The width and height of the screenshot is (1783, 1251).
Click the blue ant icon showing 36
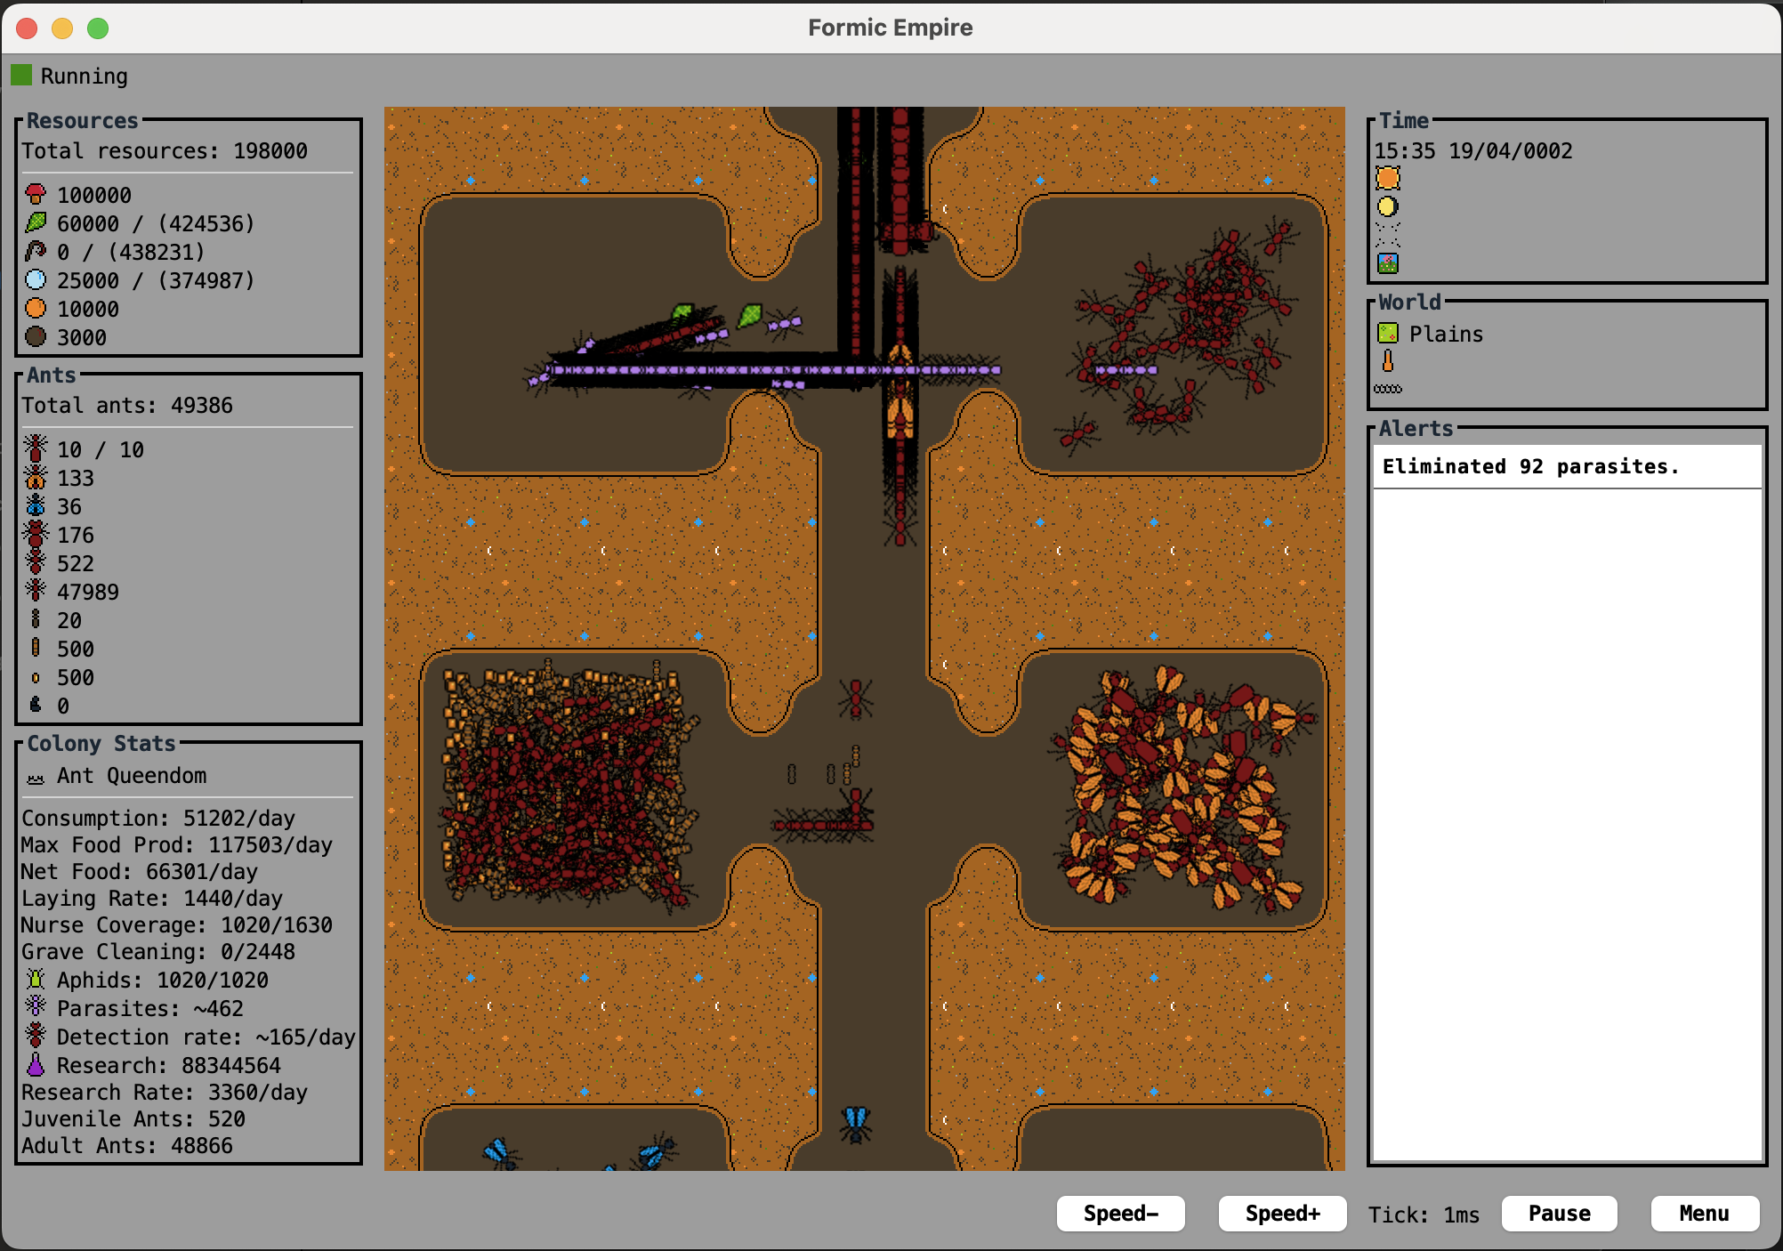pyautogui.click(x=36, y=505)
